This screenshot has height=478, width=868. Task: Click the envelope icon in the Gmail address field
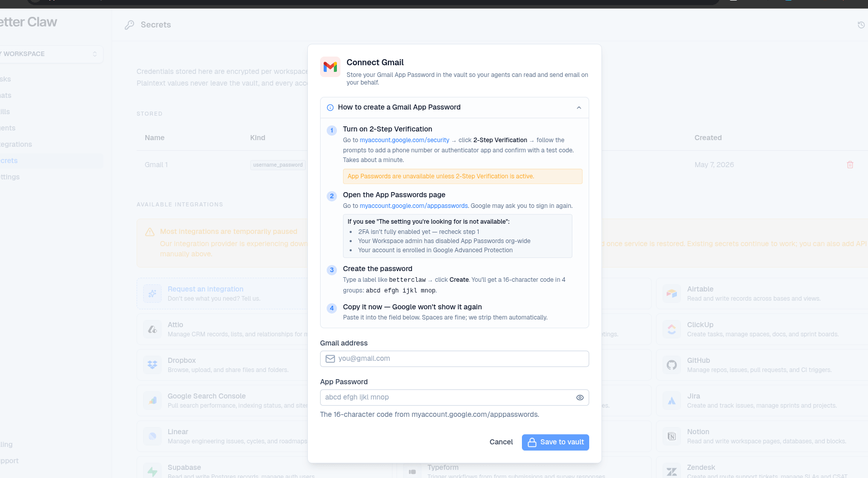[330, 359]
